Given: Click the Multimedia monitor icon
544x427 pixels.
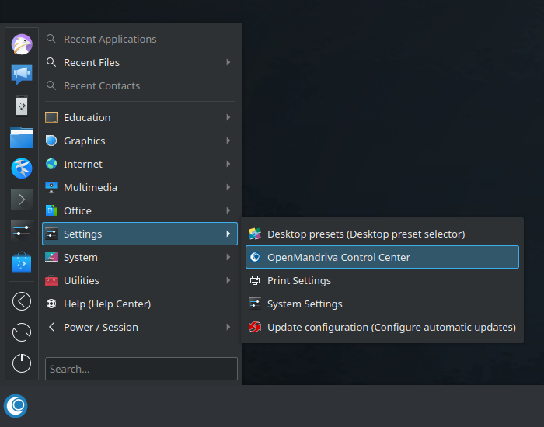Looking at the screenshot, I should pos(51,187).
